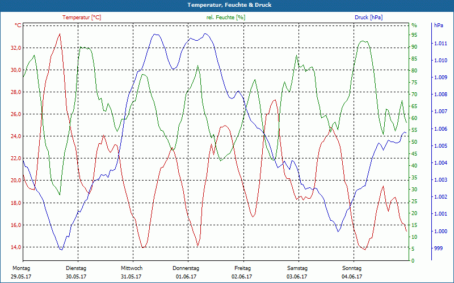Click the 25 humidity axis value

pyautogui.click(x=414, y=201)
